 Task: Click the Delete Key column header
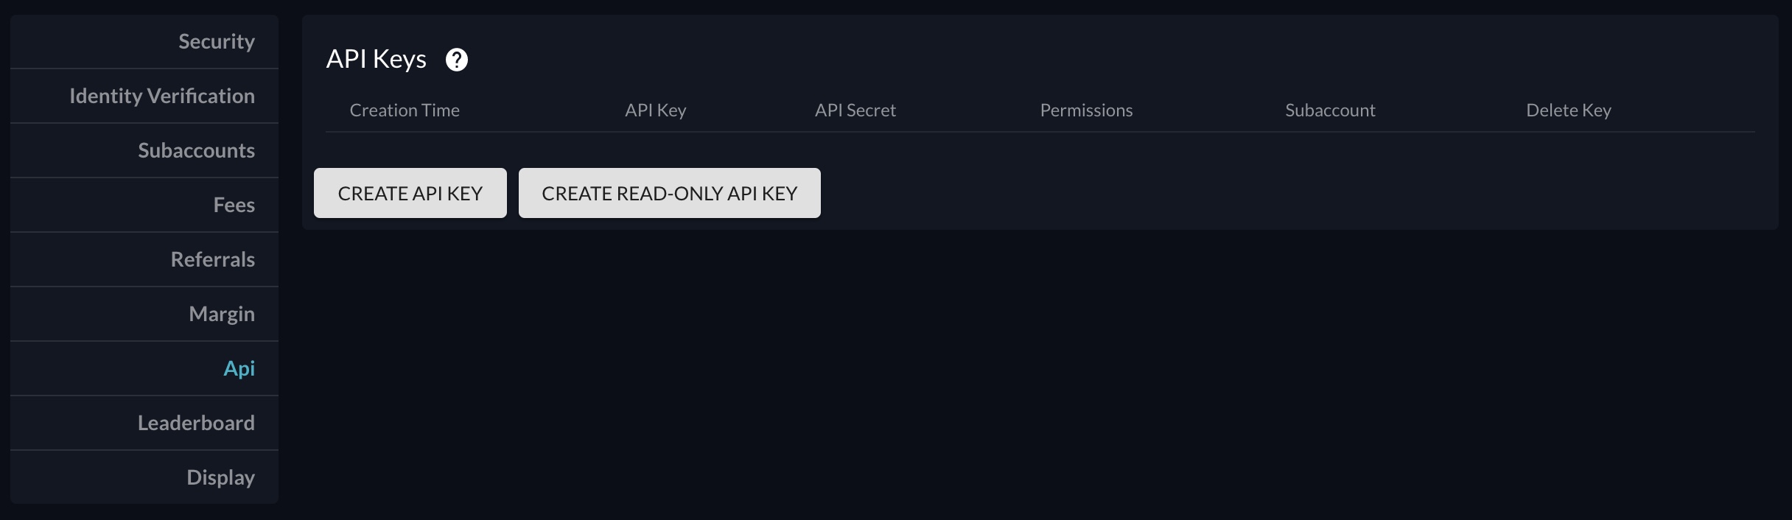[1568, 110]
